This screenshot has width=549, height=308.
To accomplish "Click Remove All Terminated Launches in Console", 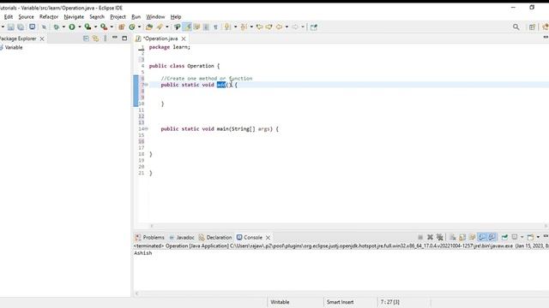I will pyautogui.click(x=440, y=237).
